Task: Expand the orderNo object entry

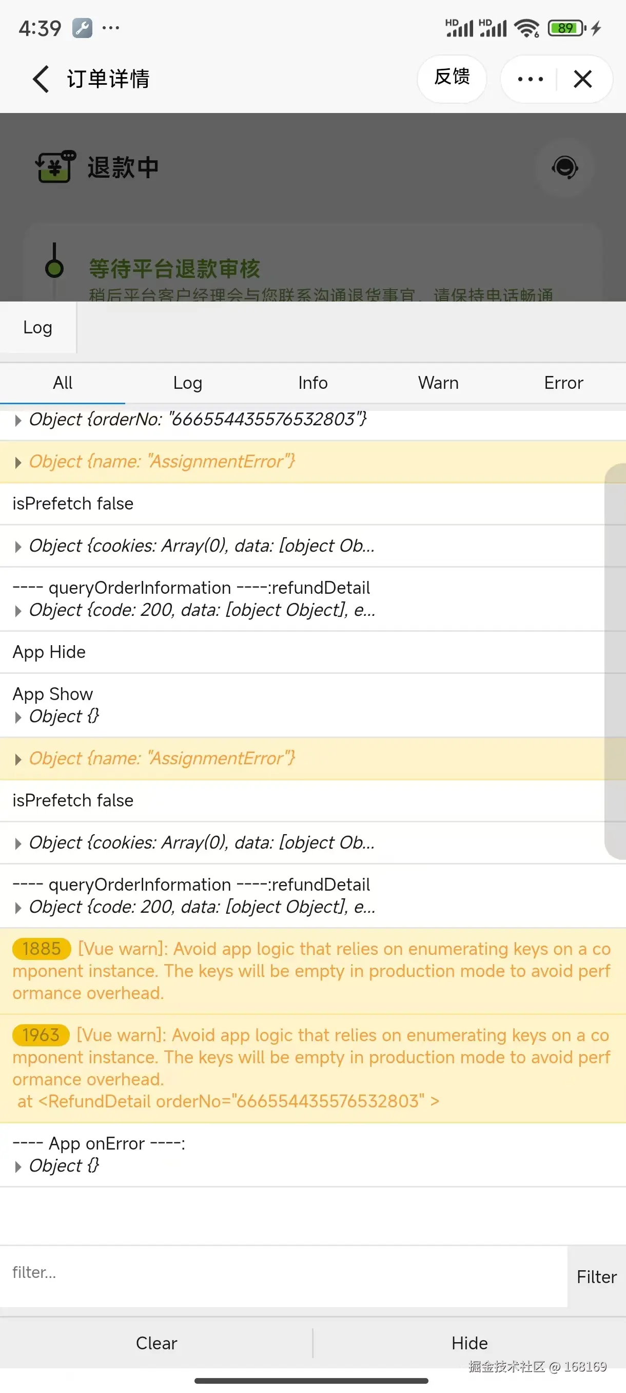Action: pos(18,420)
